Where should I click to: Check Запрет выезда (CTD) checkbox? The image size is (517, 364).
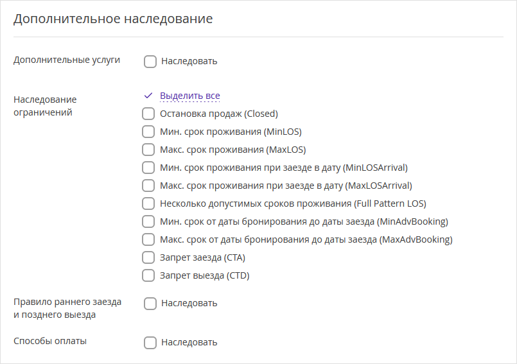pos(148,275)
